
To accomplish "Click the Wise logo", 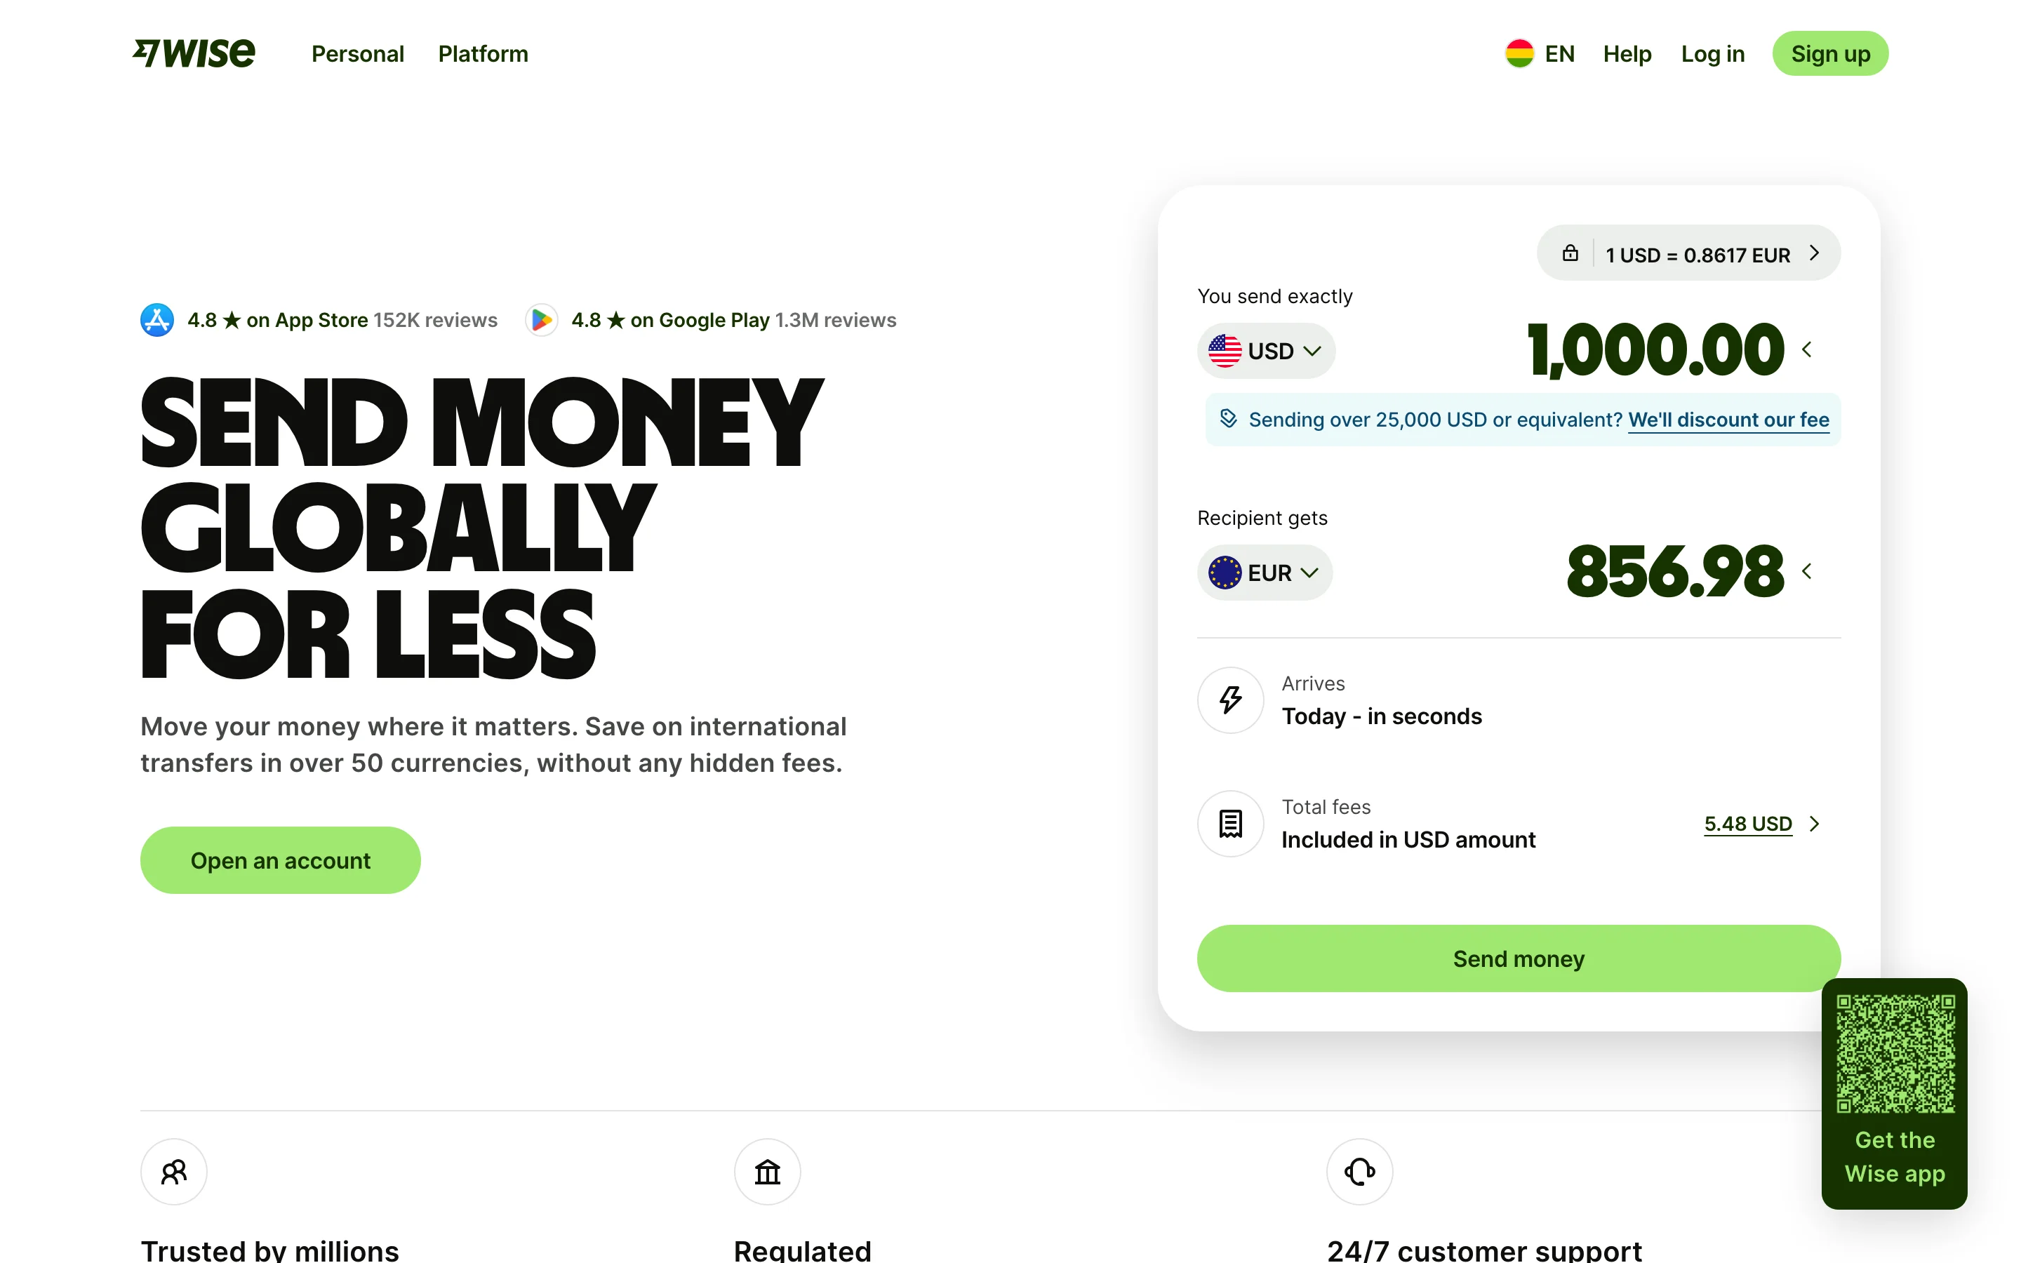I will click(x=194, y=53).
